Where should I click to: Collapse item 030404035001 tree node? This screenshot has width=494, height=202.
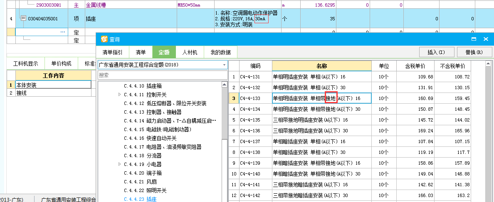pos(23,19)
